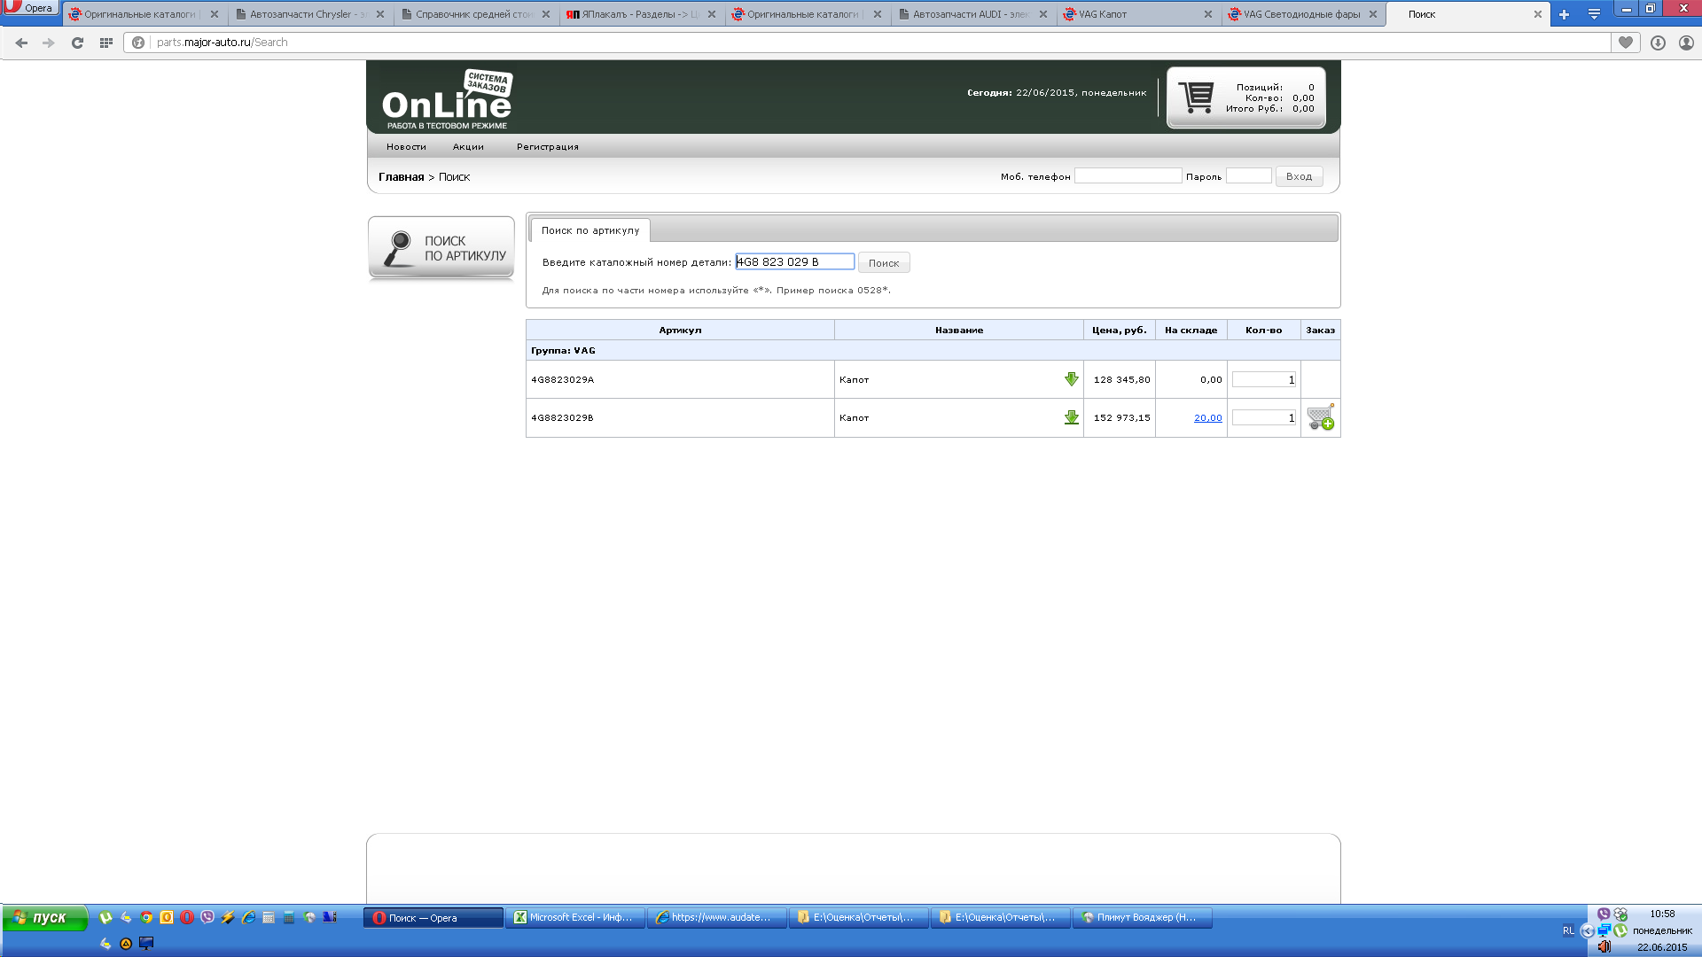Launch uTorrent from the quick launch bar
The image size is (1702, 957).
coord(105,918)
